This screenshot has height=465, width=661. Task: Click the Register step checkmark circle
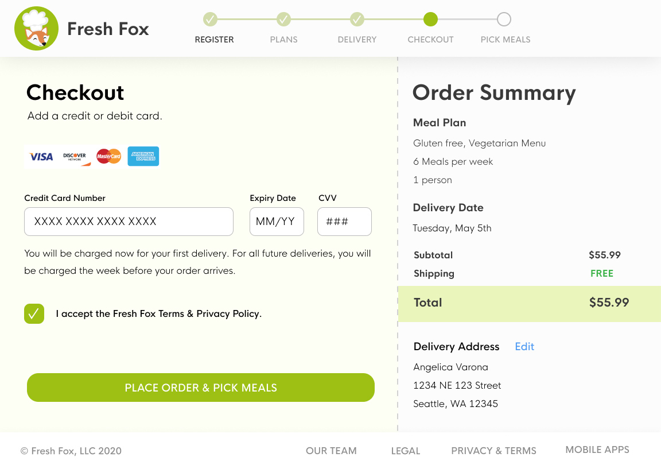(x=210, y=20)
